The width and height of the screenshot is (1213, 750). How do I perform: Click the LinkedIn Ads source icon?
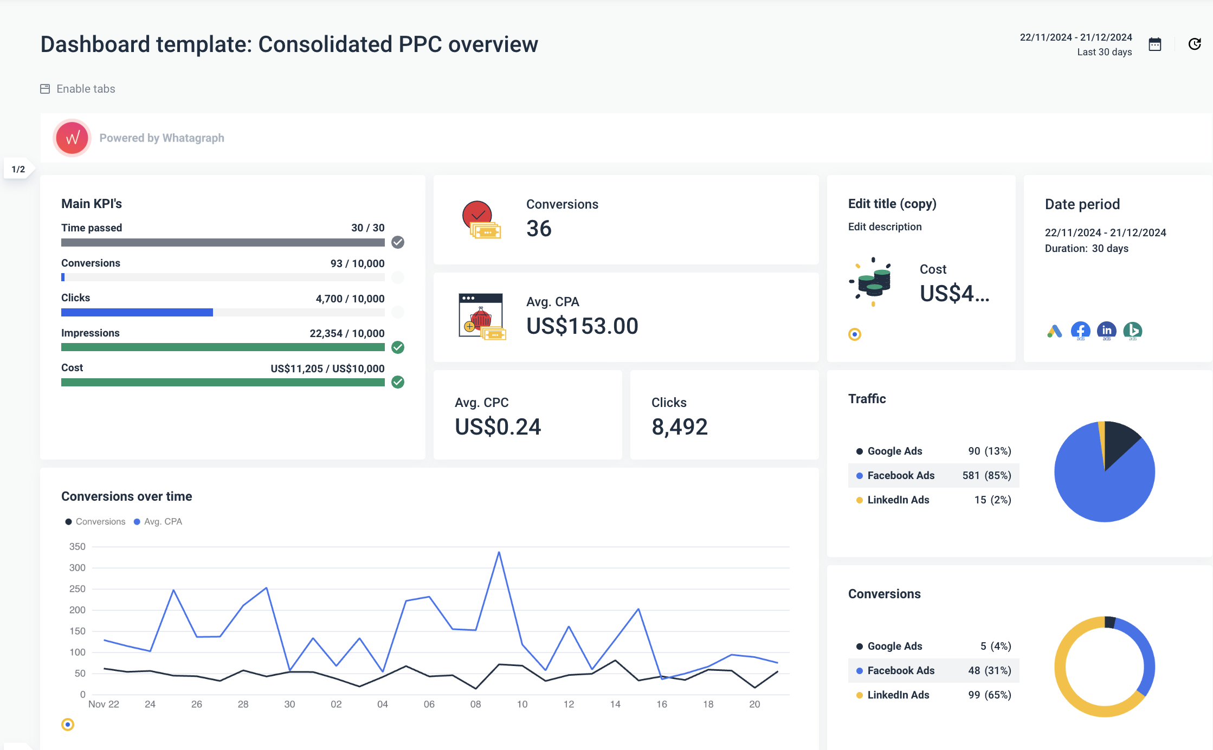click(x=1106, y=331)
